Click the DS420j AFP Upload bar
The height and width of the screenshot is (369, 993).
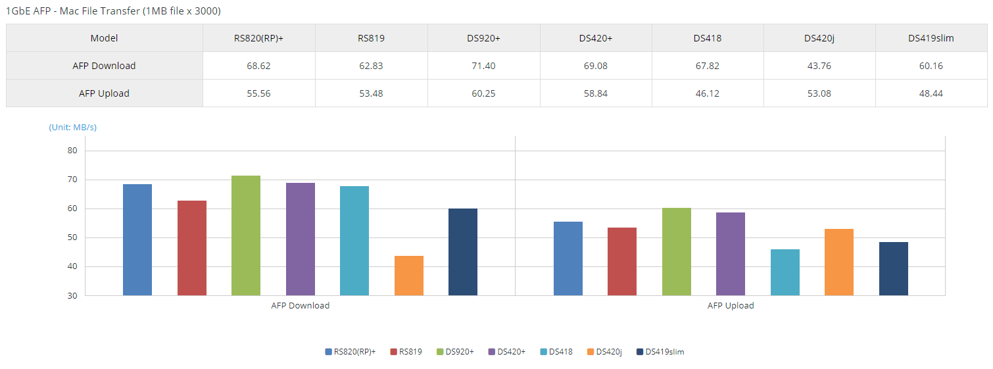pyautogui.click(x=839, y=262)
